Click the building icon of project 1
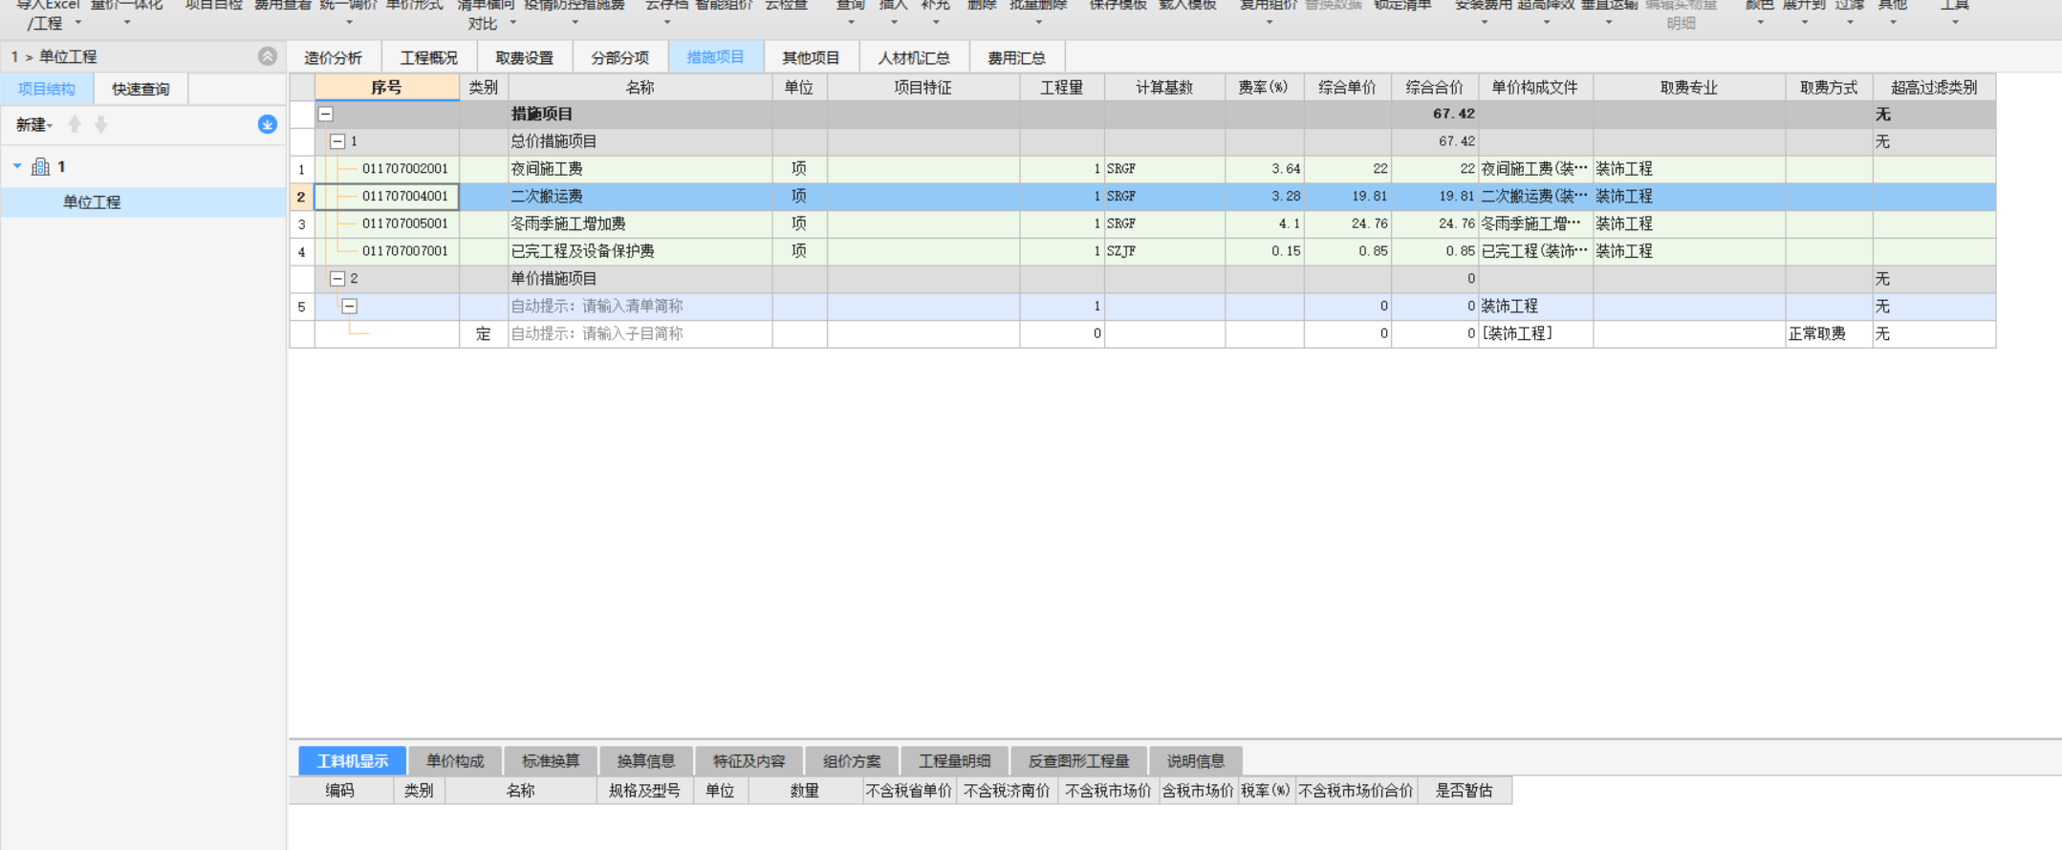The height and width of the screenshot is (850, 2062). point(40,166)
